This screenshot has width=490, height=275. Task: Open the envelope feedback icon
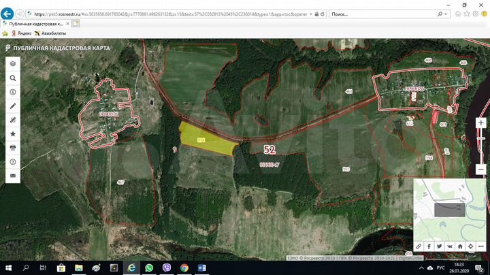(x=13, y=176)
